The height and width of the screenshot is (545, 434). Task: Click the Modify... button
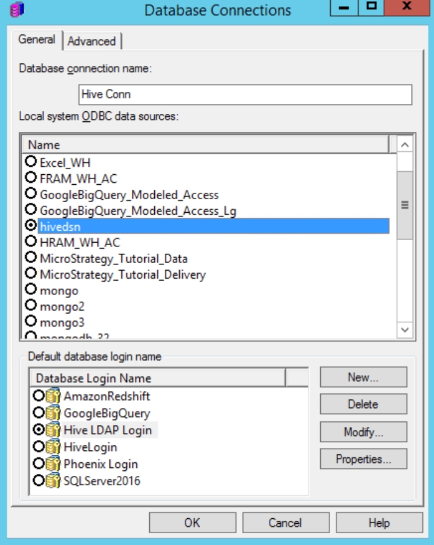point(364,432)
